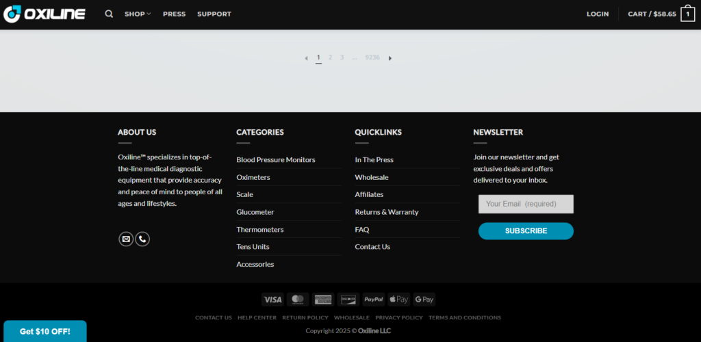Viewport: 701px width, 342px height.
Task: Click the QUICKLINKS heading
Action: click(378, 132)
